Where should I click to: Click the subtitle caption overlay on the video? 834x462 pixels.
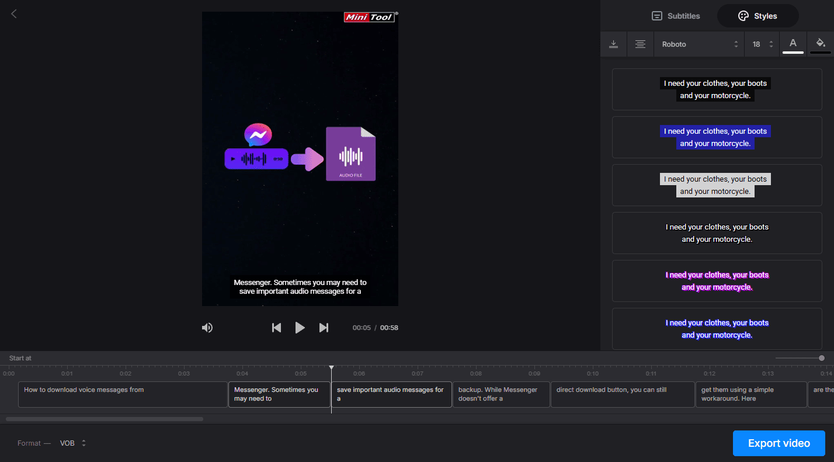click(x=300, y=287)
